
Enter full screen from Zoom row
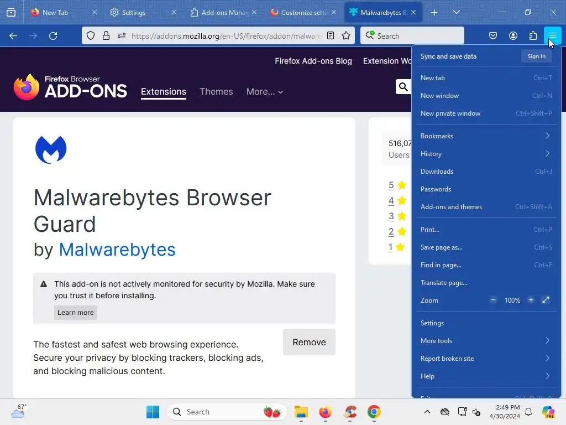[546, 300]
